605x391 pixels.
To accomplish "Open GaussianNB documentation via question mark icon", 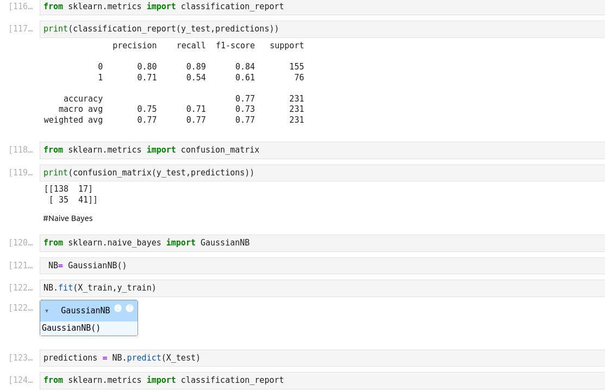I will pyautogui.click(x=129, y=308).
